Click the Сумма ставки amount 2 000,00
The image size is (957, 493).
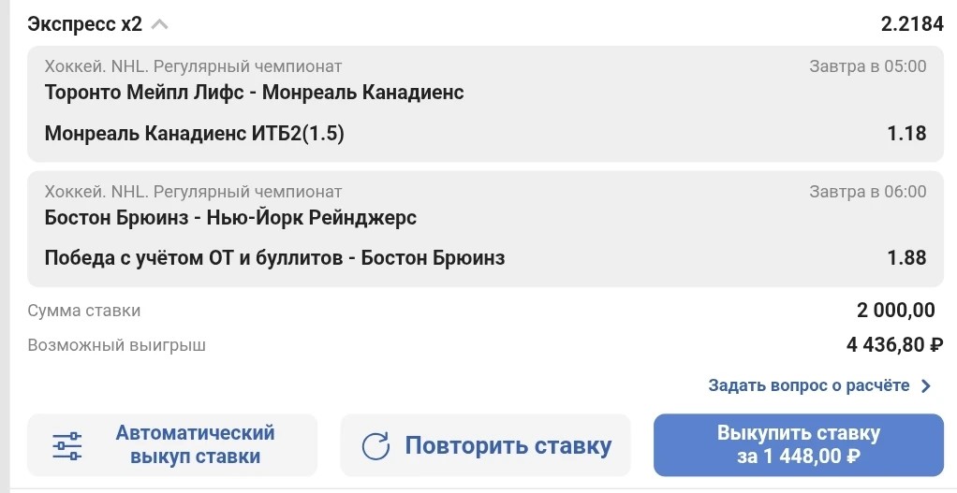[896, 311]
